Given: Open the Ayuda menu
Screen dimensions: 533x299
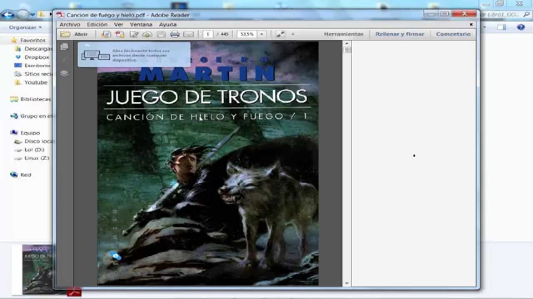Looking at the screenshot, I should (x=168, y=25).
